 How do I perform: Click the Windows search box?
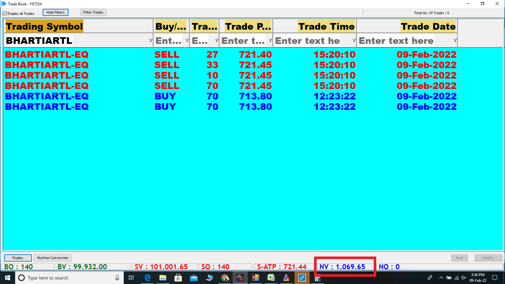pos(69,278)
